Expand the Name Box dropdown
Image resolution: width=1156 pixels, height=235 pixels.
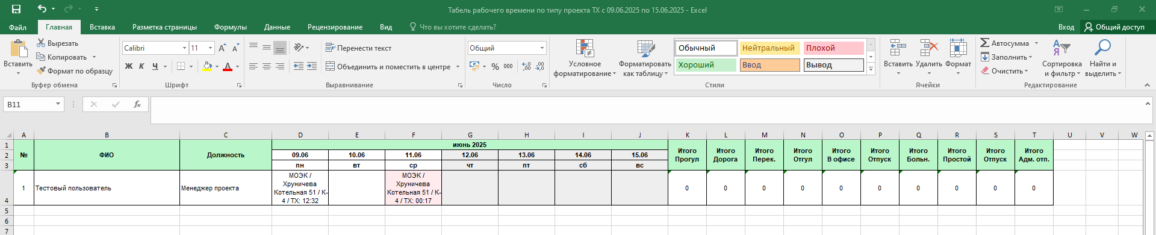pyautogui.click(x=58, y=104)
